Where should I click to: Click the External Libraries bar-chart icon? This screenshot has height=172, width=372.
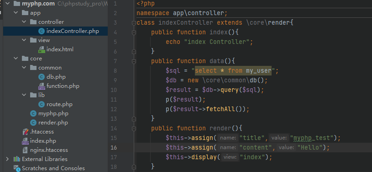[x=17, y=159]
